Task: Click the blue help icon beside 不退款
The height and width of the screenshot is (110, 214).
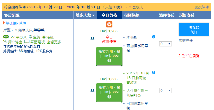Action: coord(154,37)
